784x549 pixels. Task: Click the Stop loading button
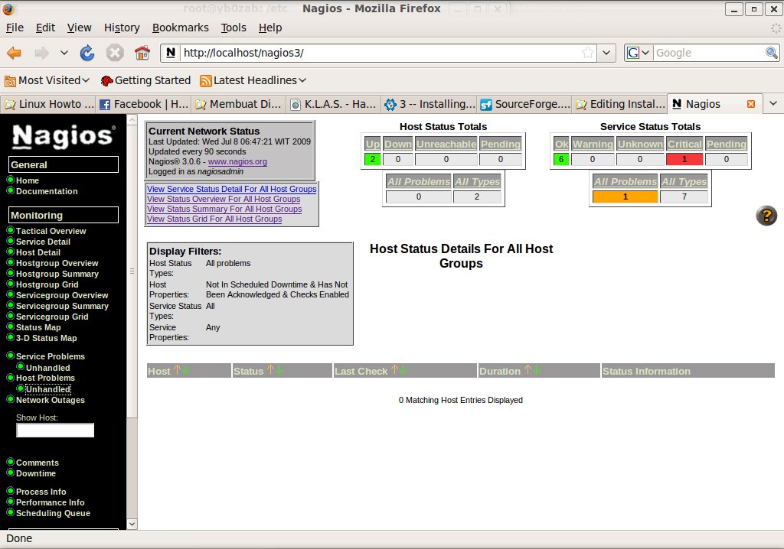(x=115, y=53)
